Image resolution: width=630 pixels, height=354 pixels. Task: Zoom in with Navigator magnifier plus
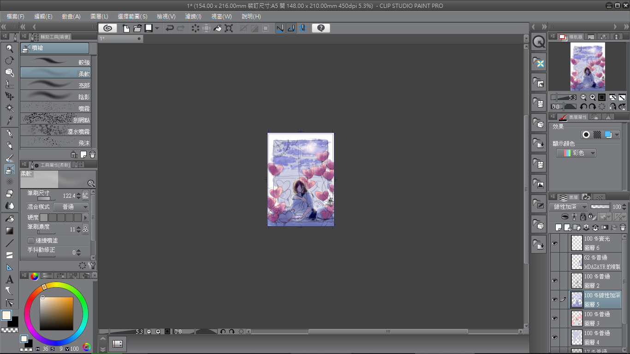(593, 97)
